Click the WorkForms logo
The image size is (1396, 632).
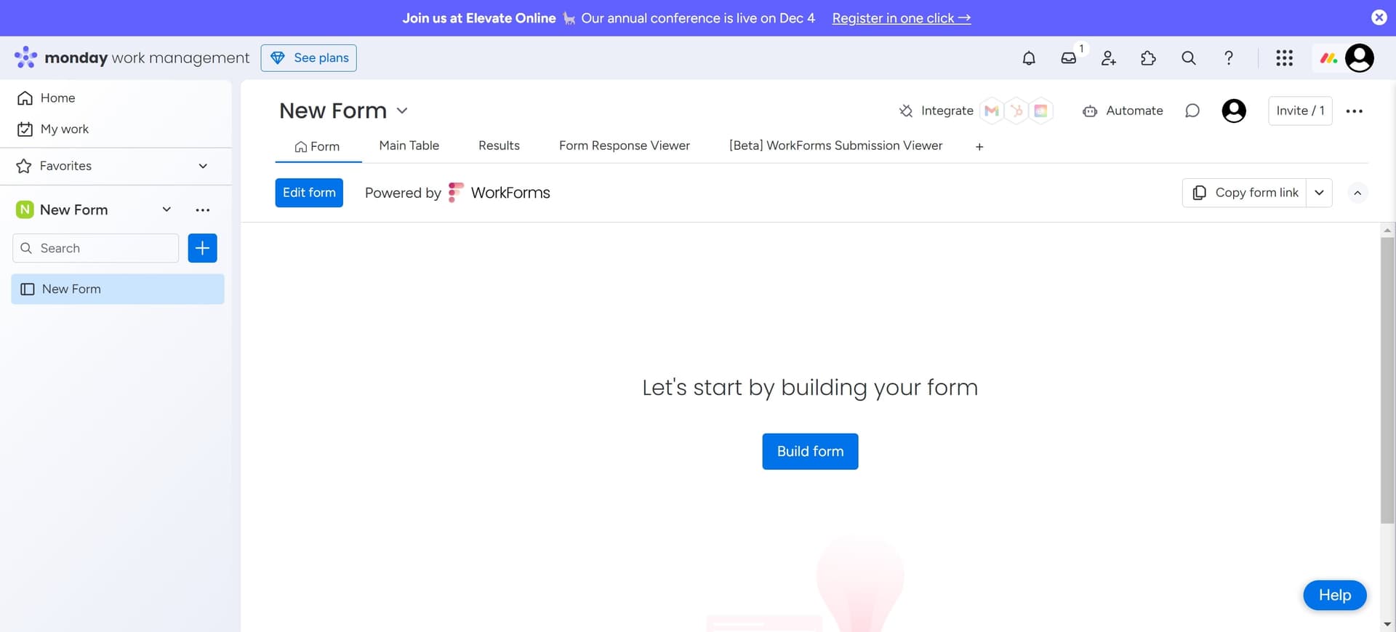coord(500,193)
